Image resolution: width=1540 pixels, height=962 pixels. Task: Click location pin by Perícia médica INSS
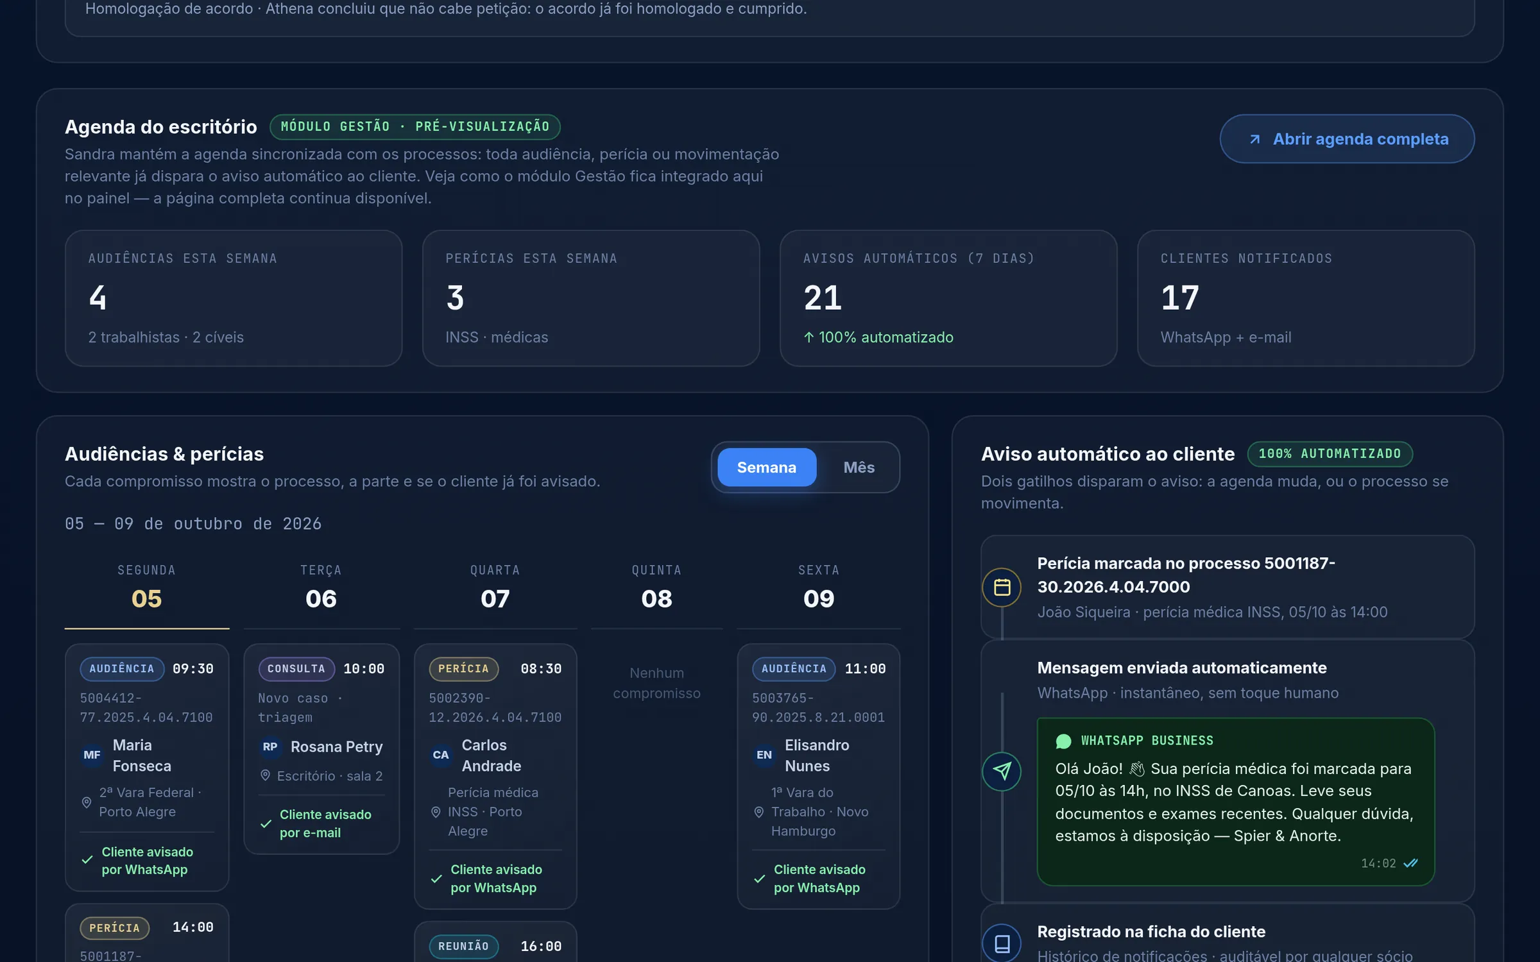tap(436, 812)
